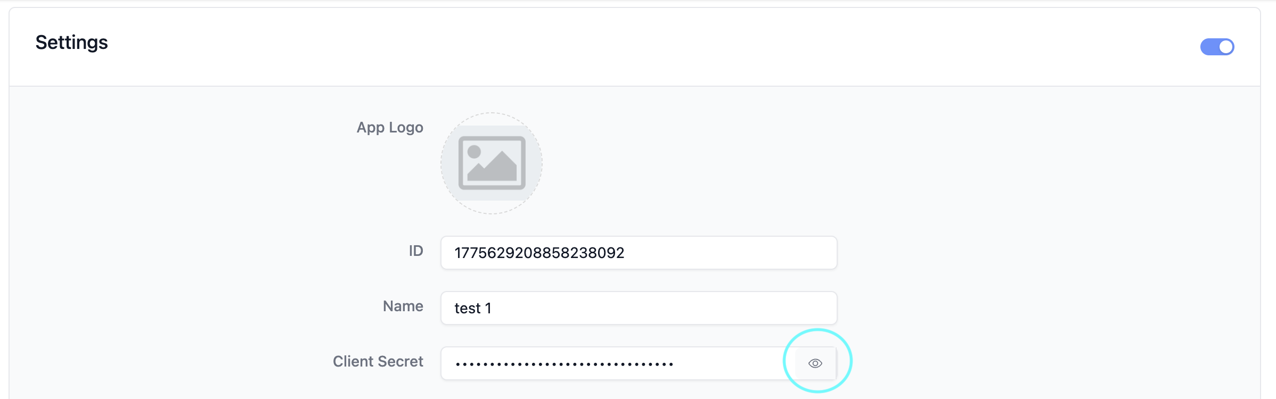The height and width of the screenshot is (399, 1276).
Task: Open the App Logo upload circle
Action: click(492, 163)
